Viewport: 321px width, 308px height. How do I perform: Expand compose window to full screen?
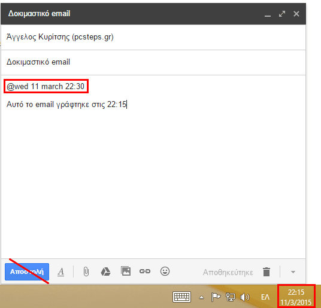tap(282, 14)
